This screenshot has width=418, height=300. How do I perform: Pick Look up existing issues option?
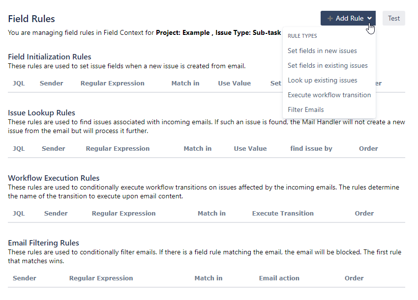pyautogui.click(x=322, y=81)
